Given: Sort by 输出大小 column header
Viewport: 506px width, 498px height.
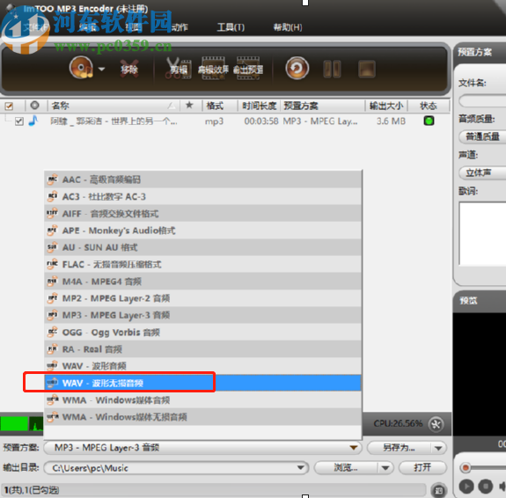Looking at the screenshot, I should pyautogui.click(x=386, y=106).
